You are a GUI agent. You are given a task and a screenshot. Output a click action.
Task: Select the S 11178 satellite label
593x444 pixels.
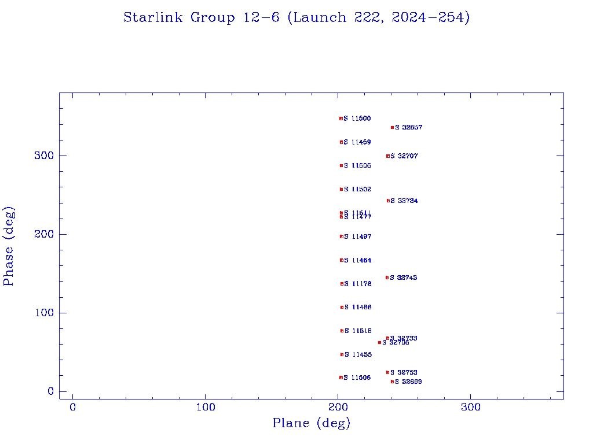pos(358,284)
